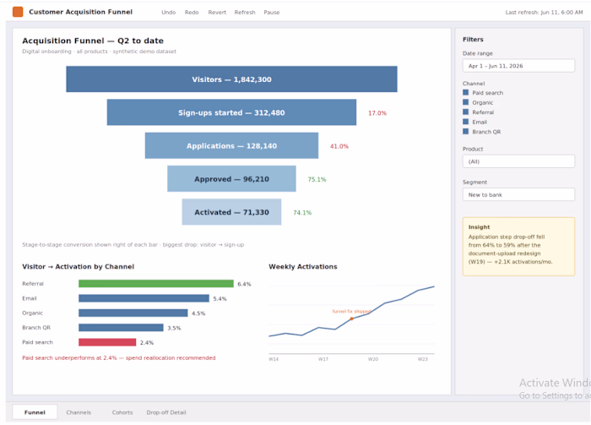Toggle the Branch QR channel checkbox
This screenshot has height=425, width=591.
[465, 132]
